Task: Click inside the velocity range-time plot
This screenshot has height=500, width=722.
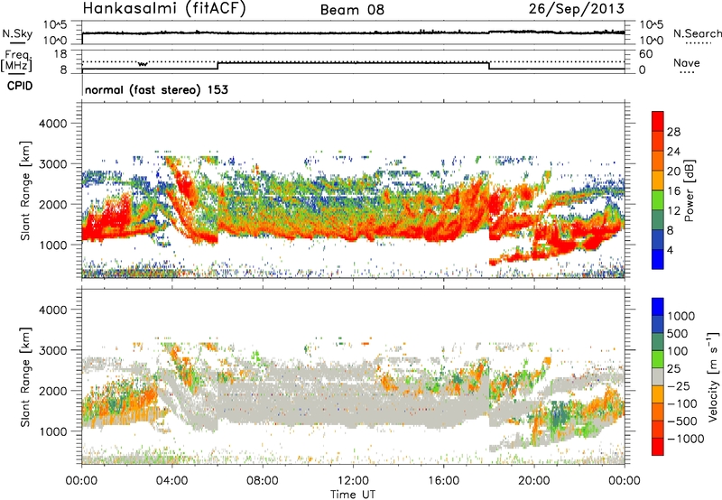Action: pyautogui.click(x=353, y=376)
